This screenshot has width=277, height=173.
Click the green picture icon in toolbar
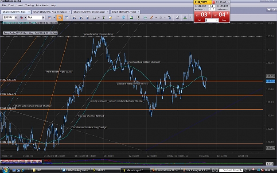tap(131, 17)
